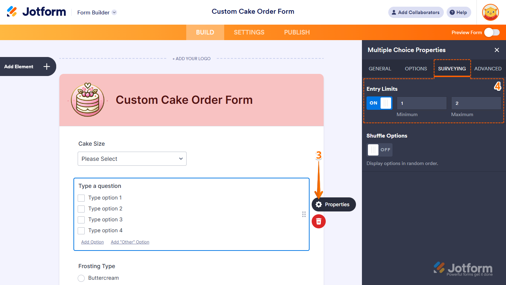The image size is (506, 285).
Task: Select the Buttercream radio button
Action: pos(81,278)
